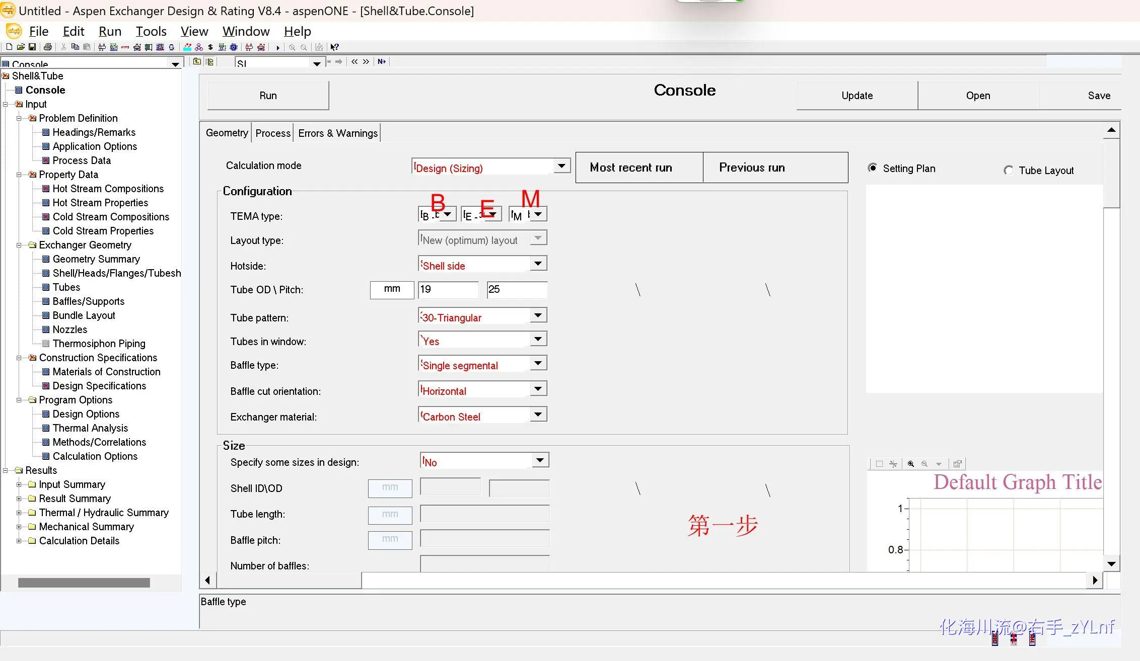1140x661 pixels.
Task: Click the Run button in Console
Action: tap(268, 96)
